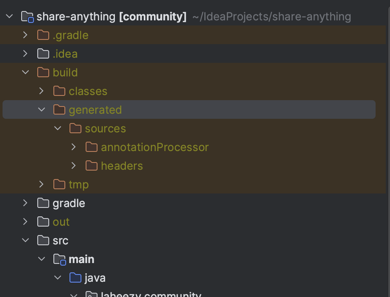This screenshot has width=390, height=297.
Task: Select the classes folder label
Action: point(88,91)
